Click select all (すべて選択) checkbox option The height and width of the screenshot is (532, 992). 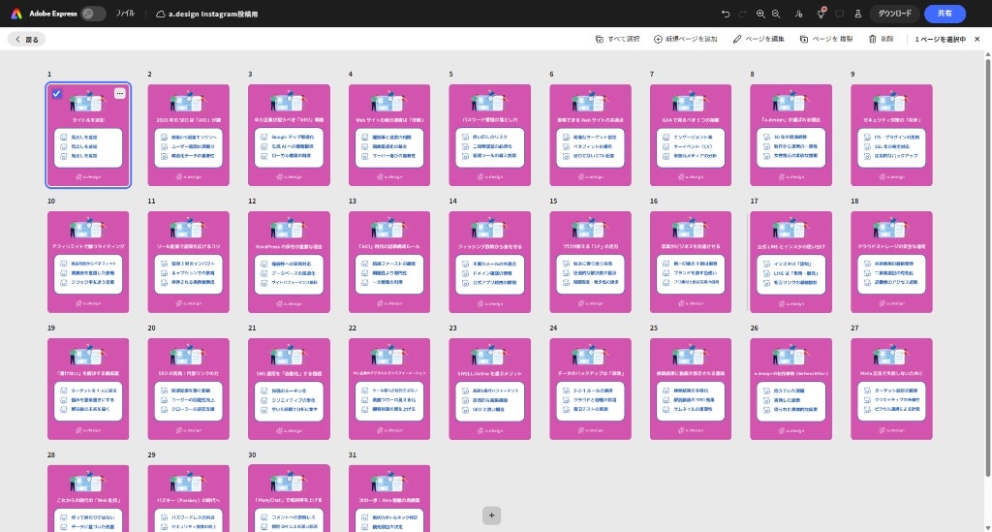(617, 39)
